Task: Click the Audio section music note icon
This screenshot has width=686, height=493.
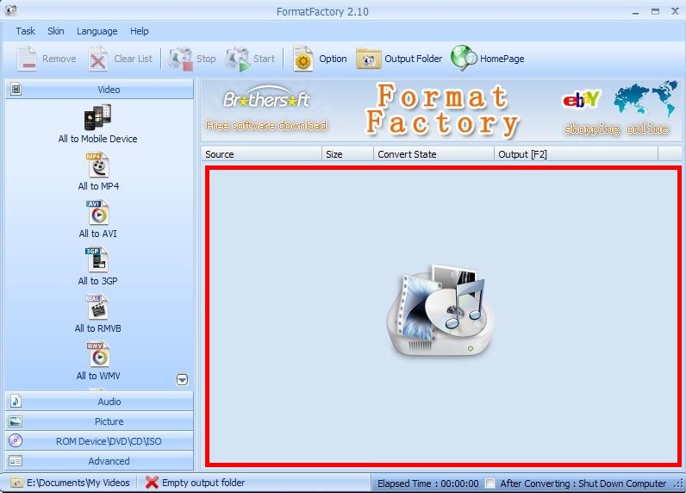Action: tap(16, 401)
